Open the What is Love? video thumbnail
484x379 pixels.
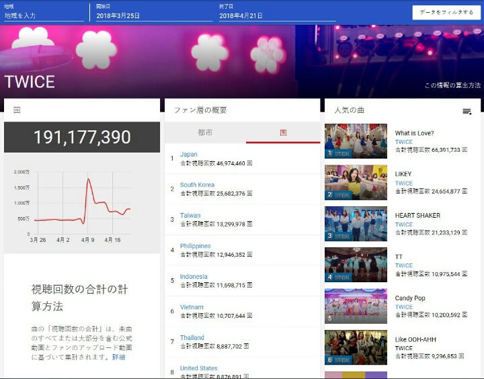click(x=356, y=141)
